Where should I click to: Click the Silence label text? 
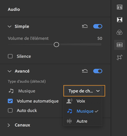[24, 56]
